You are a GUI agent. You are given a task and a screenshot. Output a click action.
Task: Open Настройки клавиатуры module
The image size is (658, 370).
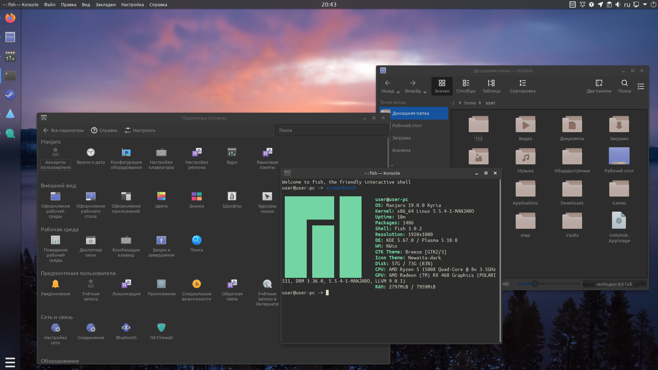point(161,158)
